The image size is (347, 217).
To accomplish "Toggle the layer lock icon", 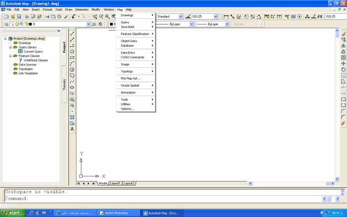I will (26, 24).
